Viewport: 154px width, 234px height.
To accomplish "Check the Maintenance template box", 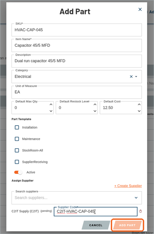I will 17,139.
